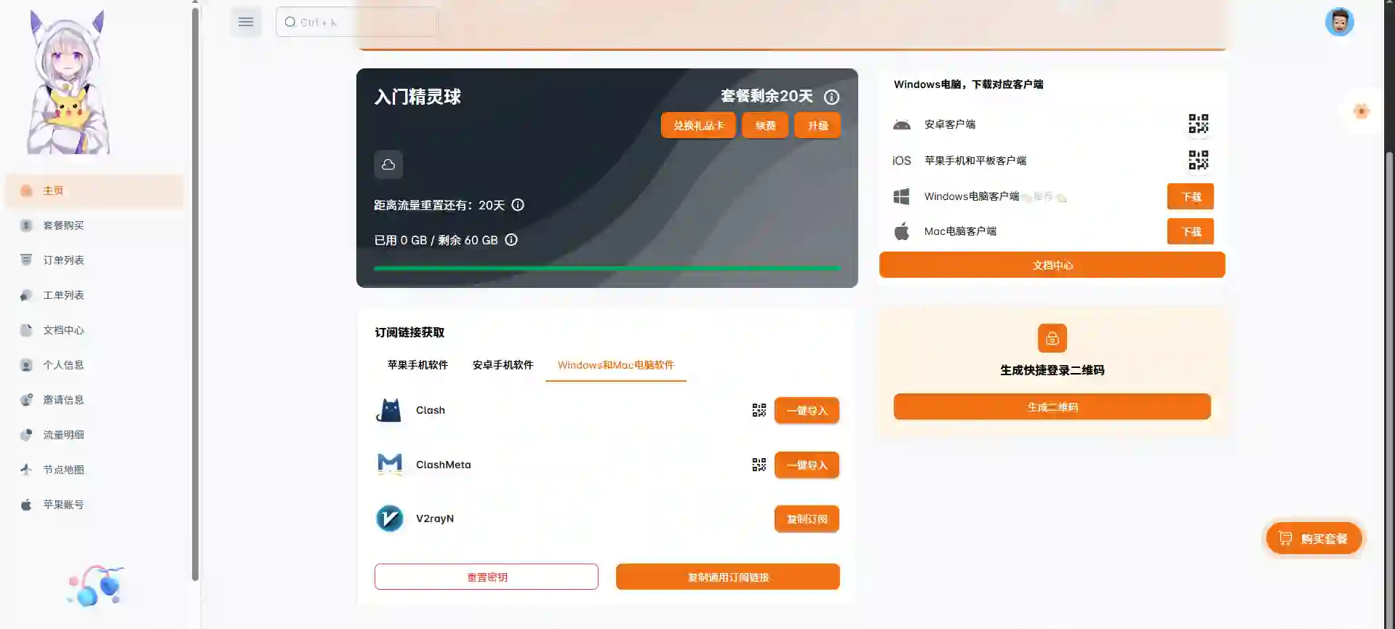Select Windows和Mac电脑软件 tab

[616, 365]
